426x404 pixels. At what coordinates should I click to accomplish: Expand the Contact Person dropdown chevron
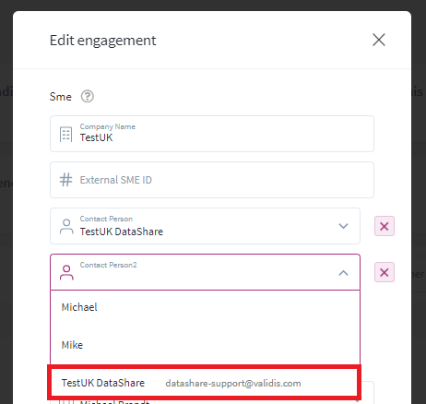pos(343,226)
